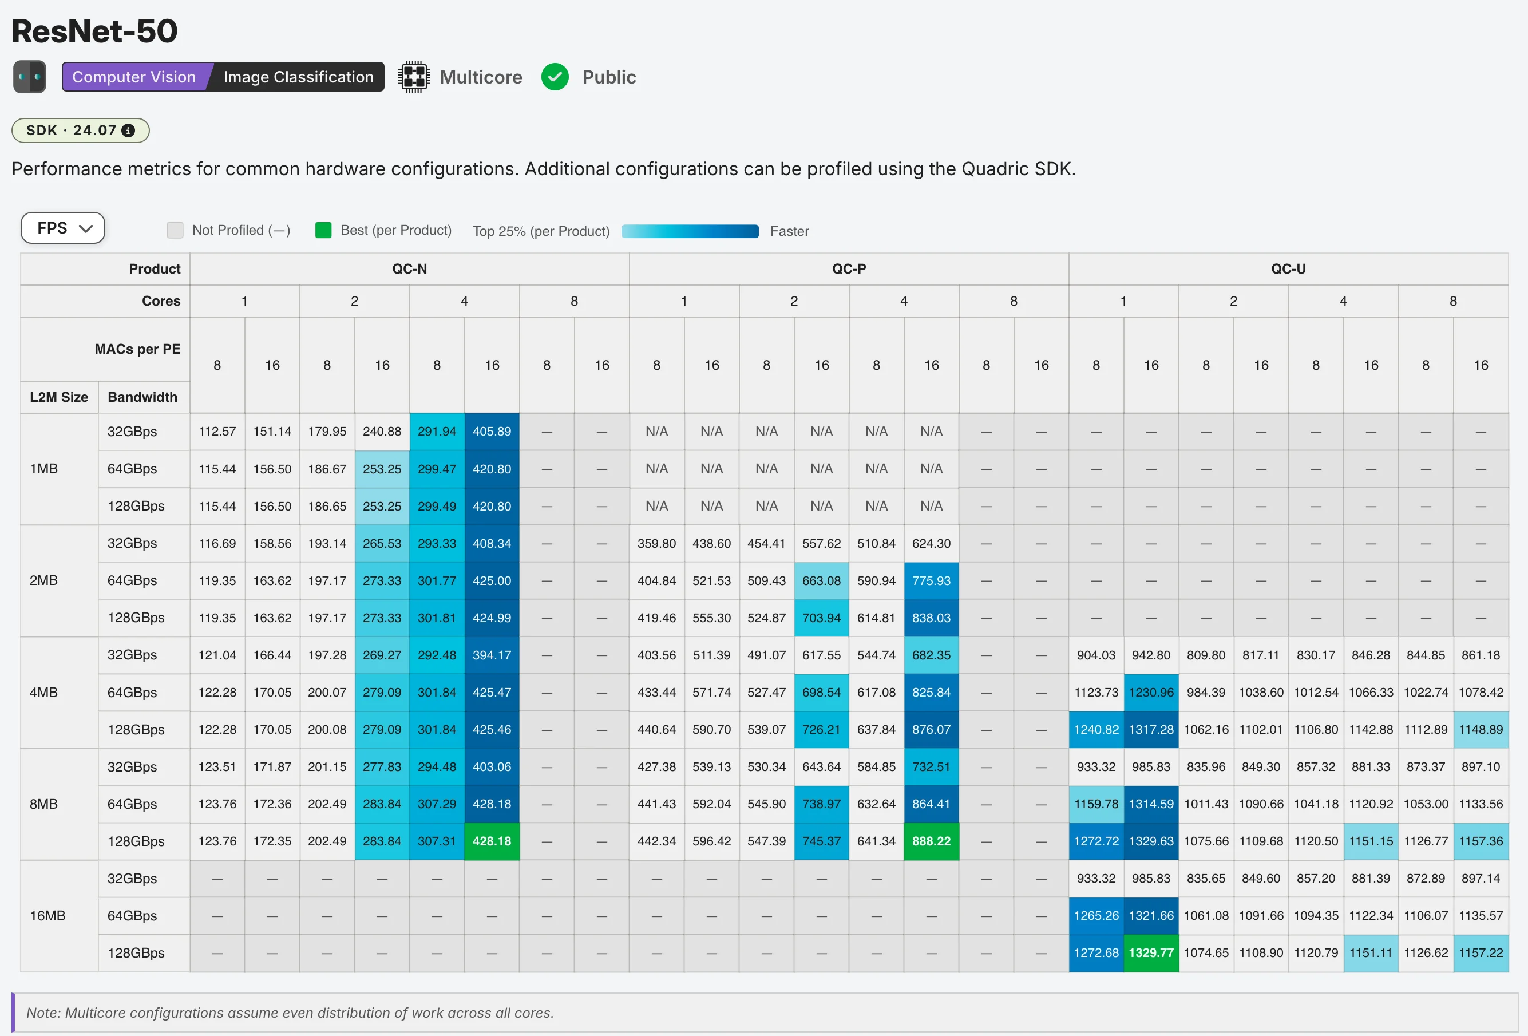The width and height of the screenshot is (1528, 1036).
Task: Open the FPS metric dropdown
Action: [x=63, y=228]
